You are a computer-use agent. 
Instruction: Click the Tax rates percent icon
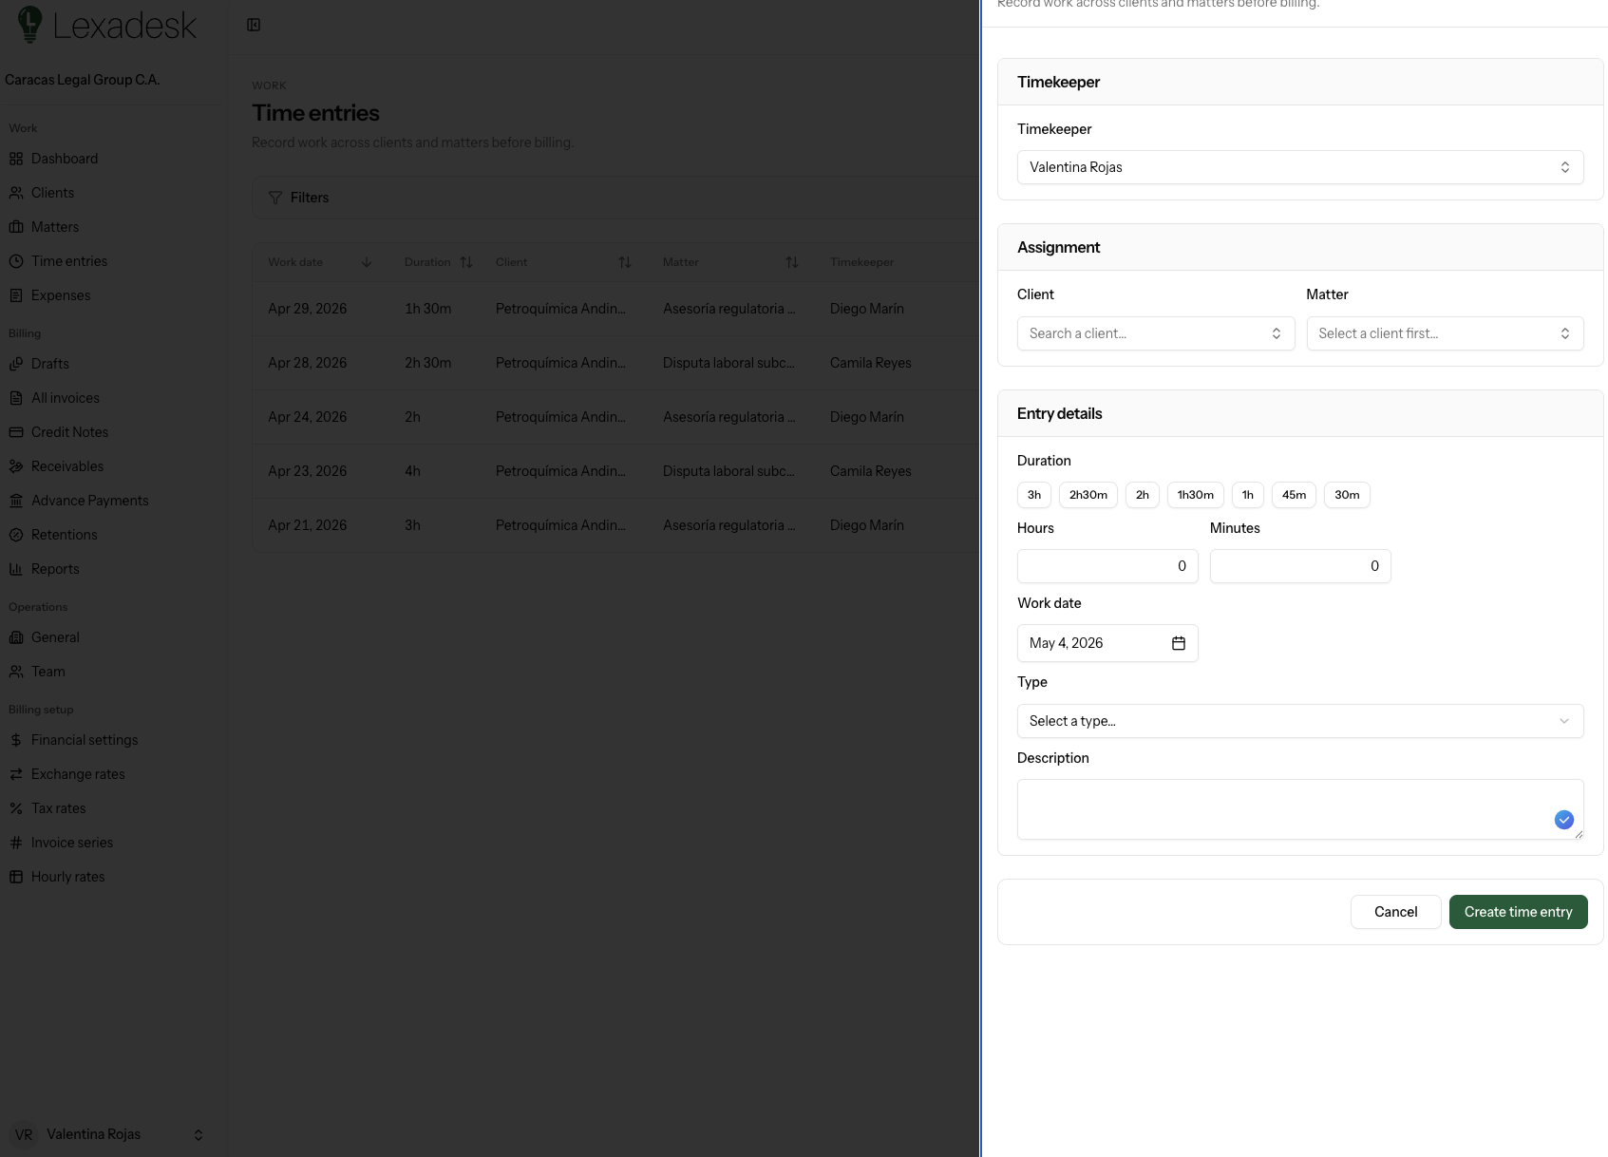click(x=16, y=808)
